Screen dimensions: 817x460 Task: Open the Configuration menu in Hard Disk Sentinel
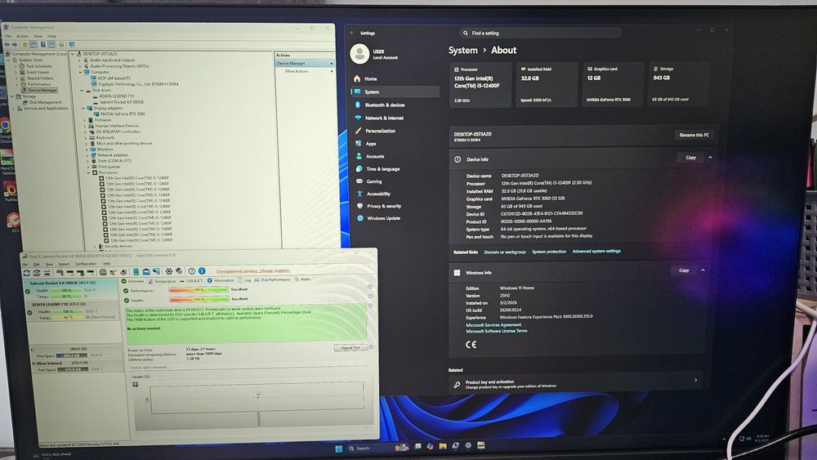(86, 264)
